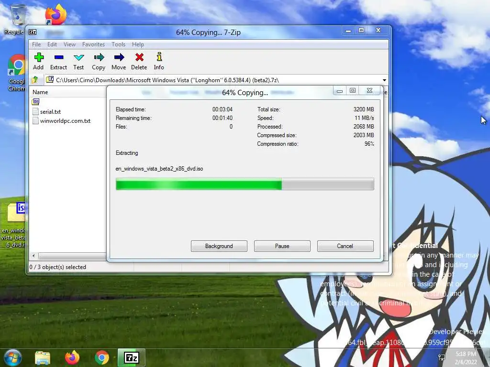Screen dimensions: 490x367
Task: Click the 7z icon in window title bar
Action: [x=33, y=32]
